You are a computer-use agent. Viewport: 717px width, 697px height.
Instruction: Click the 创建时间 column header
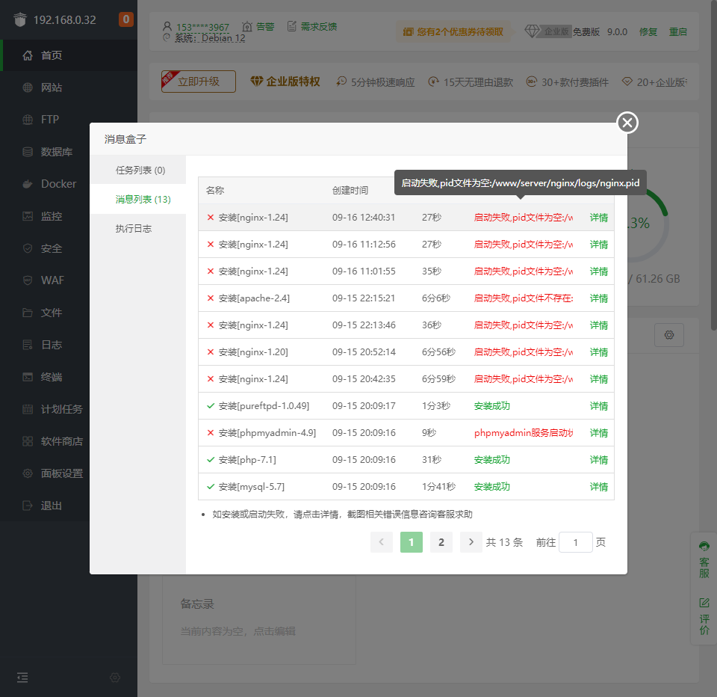point(350,191)
